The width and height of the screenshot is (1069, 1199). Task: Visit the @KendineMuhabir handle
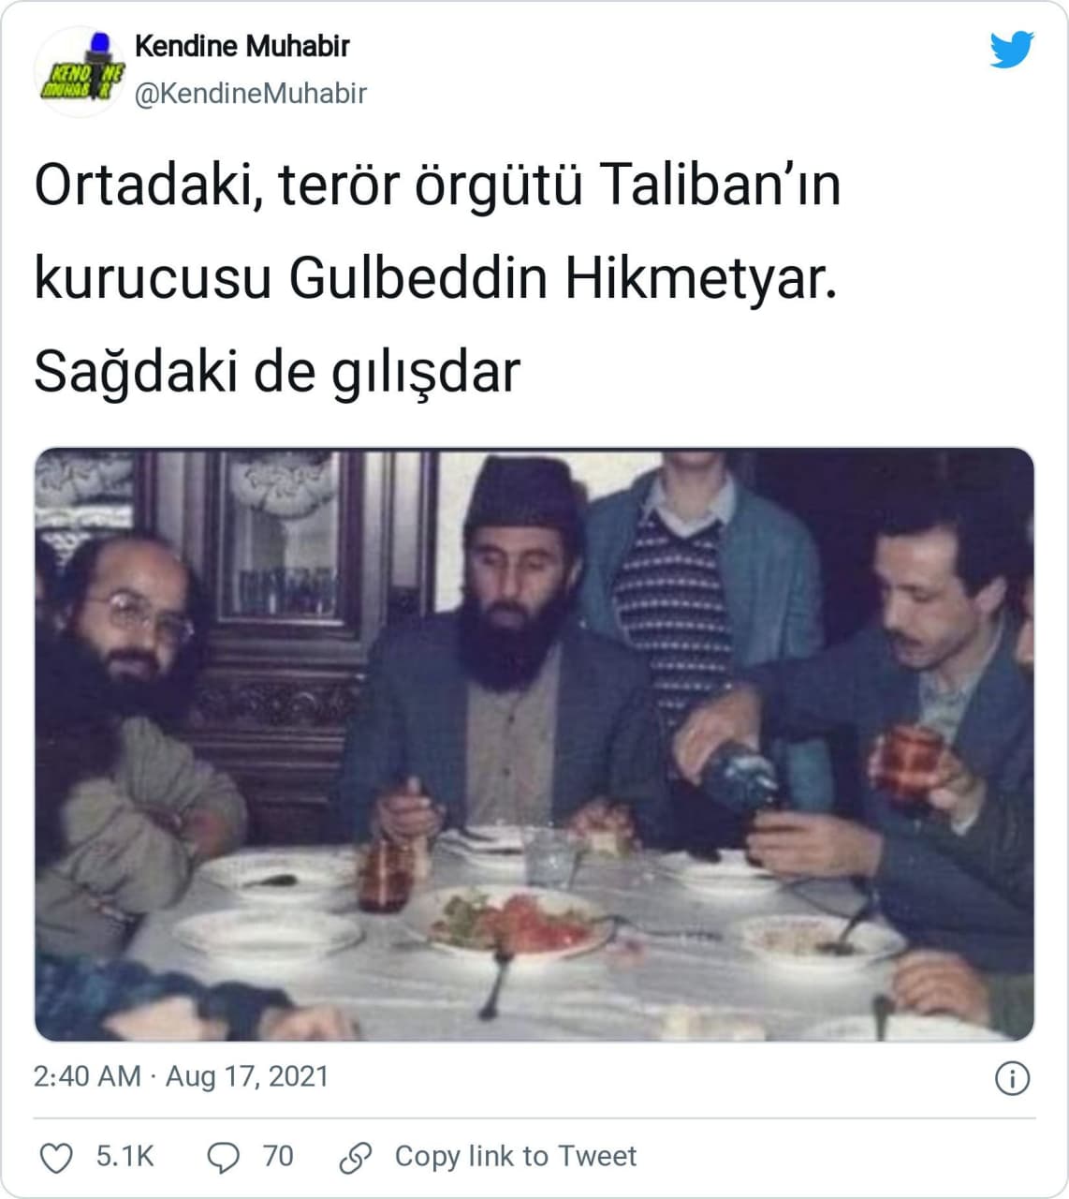251,94
